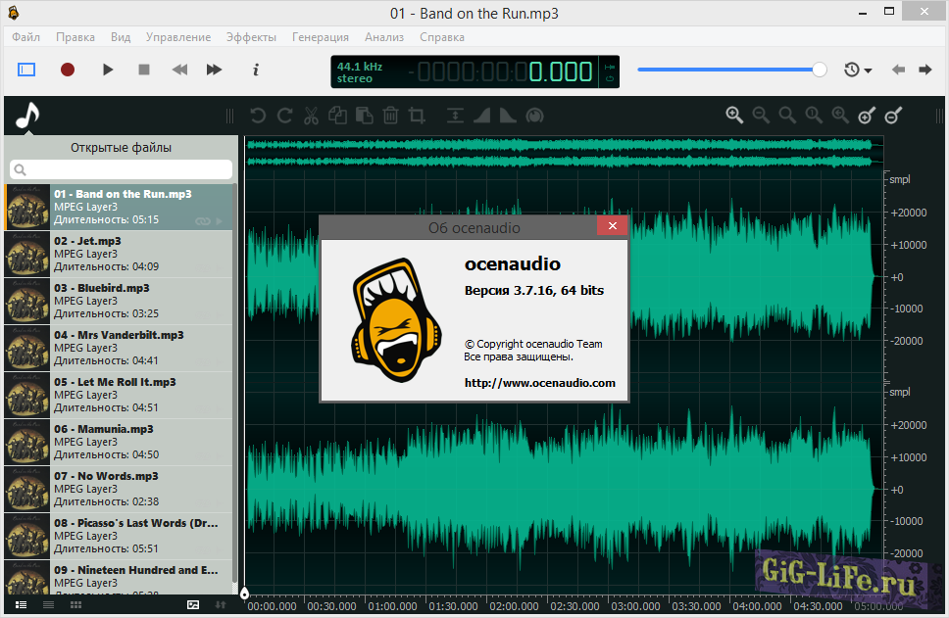Switch file list to grid view

coord(75,605)
